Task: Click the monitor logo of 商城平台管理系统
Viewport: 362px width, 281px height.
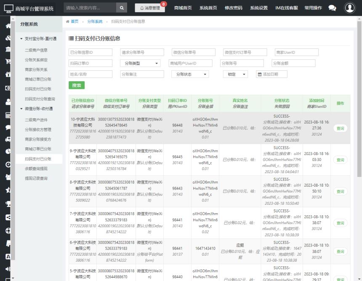Action: click(8, 8)
